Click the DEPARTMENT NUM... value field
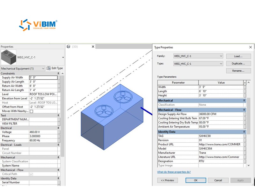 point(43,119)
